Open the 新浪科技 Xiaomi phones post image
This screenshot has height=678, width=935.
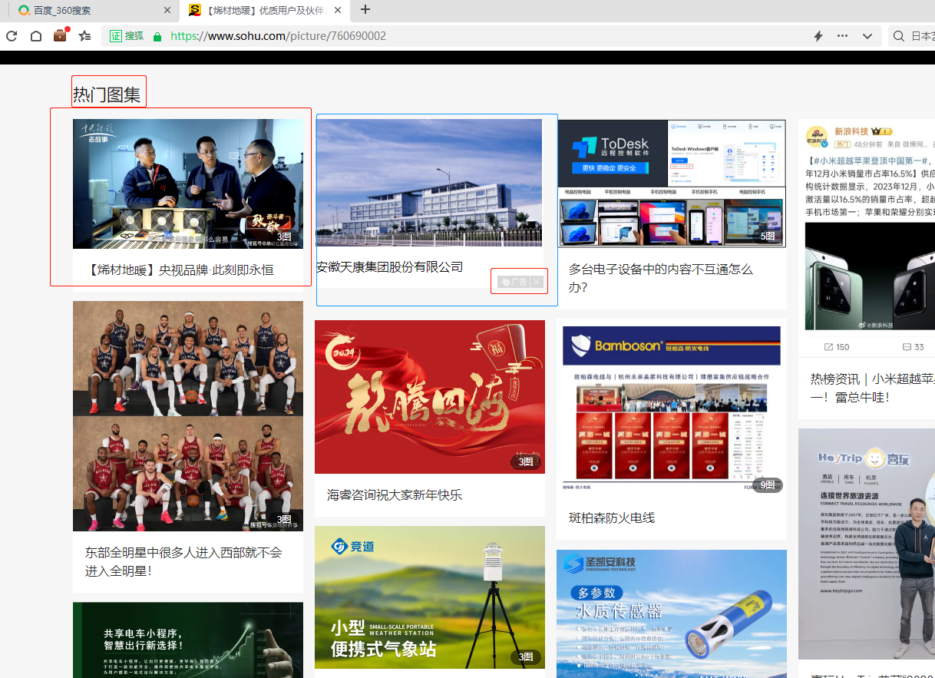pos(870,276)
